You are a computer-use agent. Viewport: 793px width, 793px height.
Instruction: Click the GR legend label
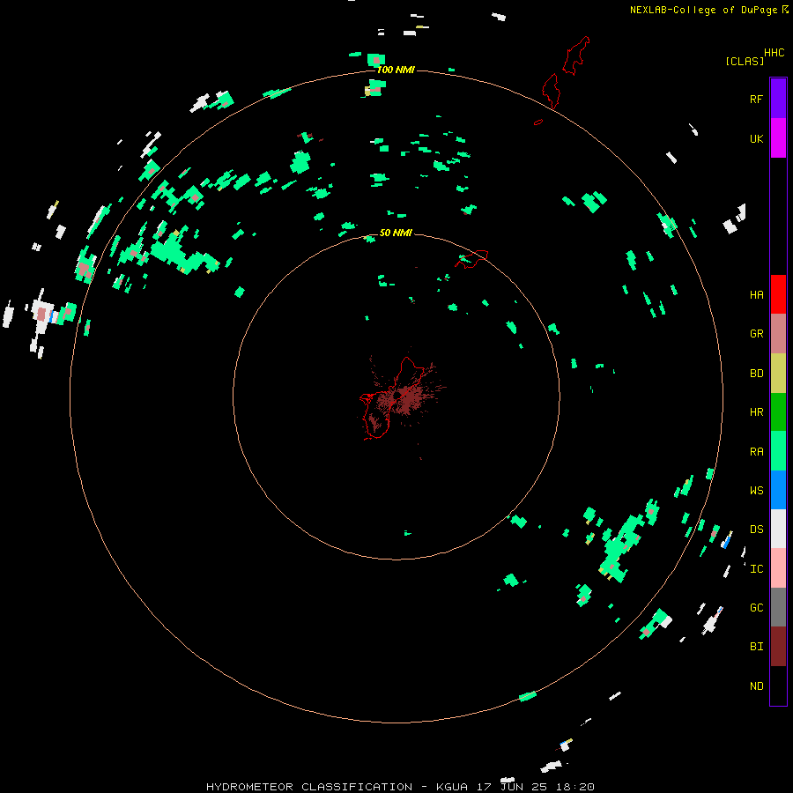click(x=756, y=333)
